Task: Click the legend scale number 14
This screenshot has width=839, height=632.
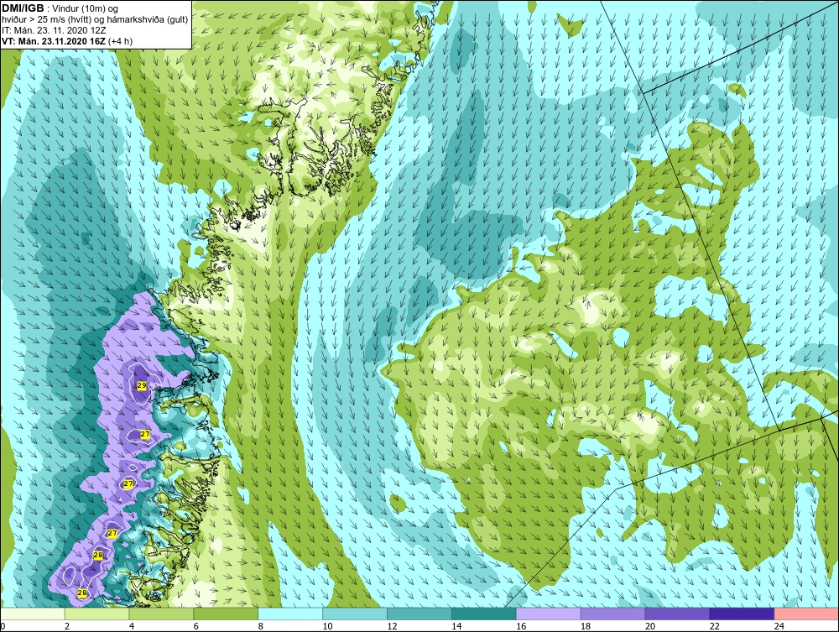Action: coord(456,626)
